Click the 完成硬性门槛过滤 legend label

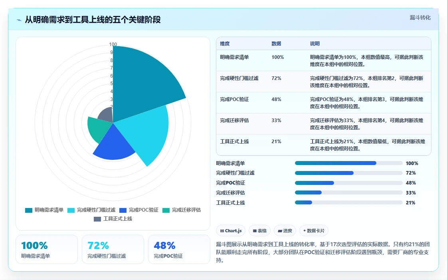[96, 210]
